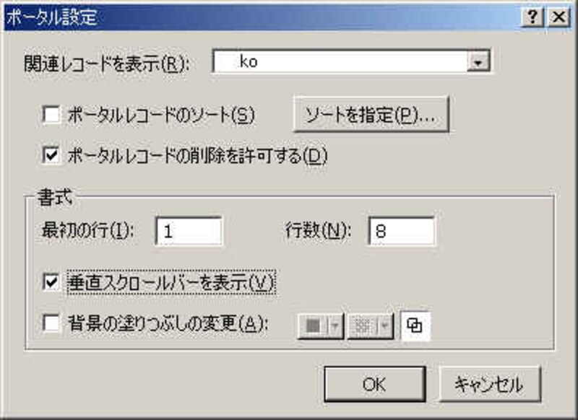Enable ポータルレコードのソート checkbox
Viewport: 578px width, 420px height.
51,114
